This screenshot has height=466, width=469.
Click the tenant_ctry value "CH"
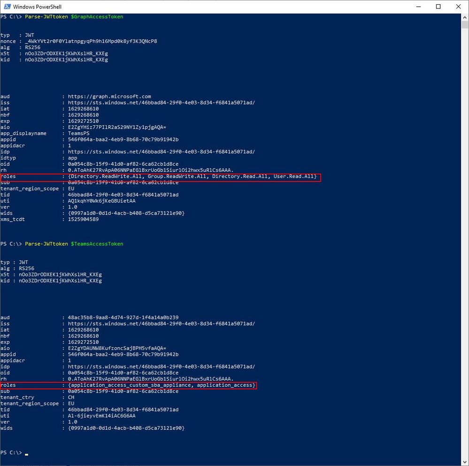coord(71,397)
